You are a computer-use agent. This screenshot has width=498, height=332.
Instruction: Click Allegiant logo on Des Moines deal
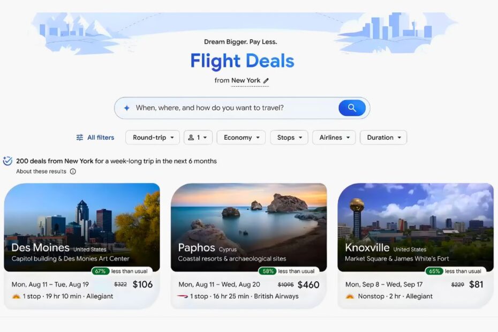(16, 297)
